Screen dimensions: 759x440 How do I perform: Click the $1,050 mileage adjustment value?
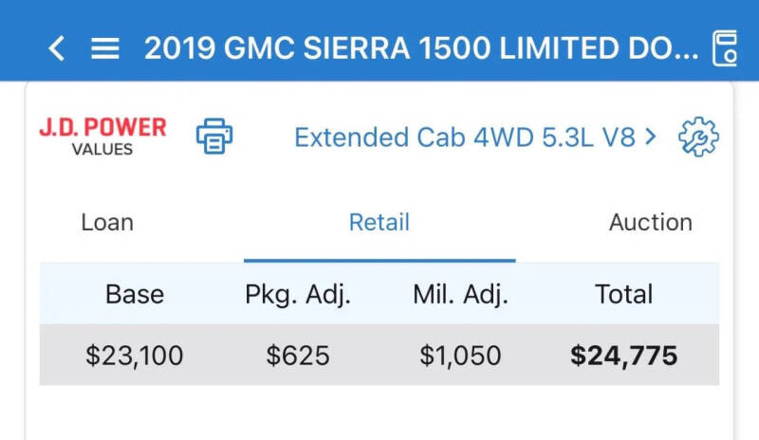(x=460, y=356)
